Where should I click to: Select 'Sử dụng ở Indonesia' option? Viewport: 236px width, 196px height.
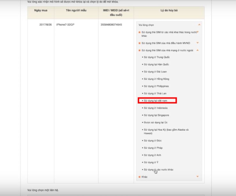pyautogui.click(x=156, y=108)
